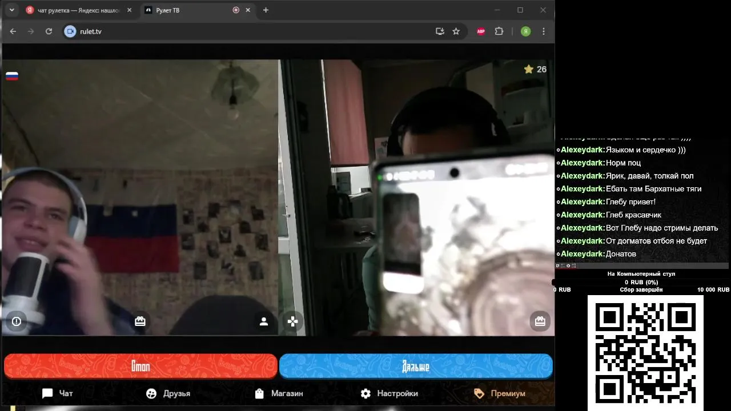The width and height of the screenshot is (731, 411).
Task: Open a new browser tab
Action: coord(266,10)
